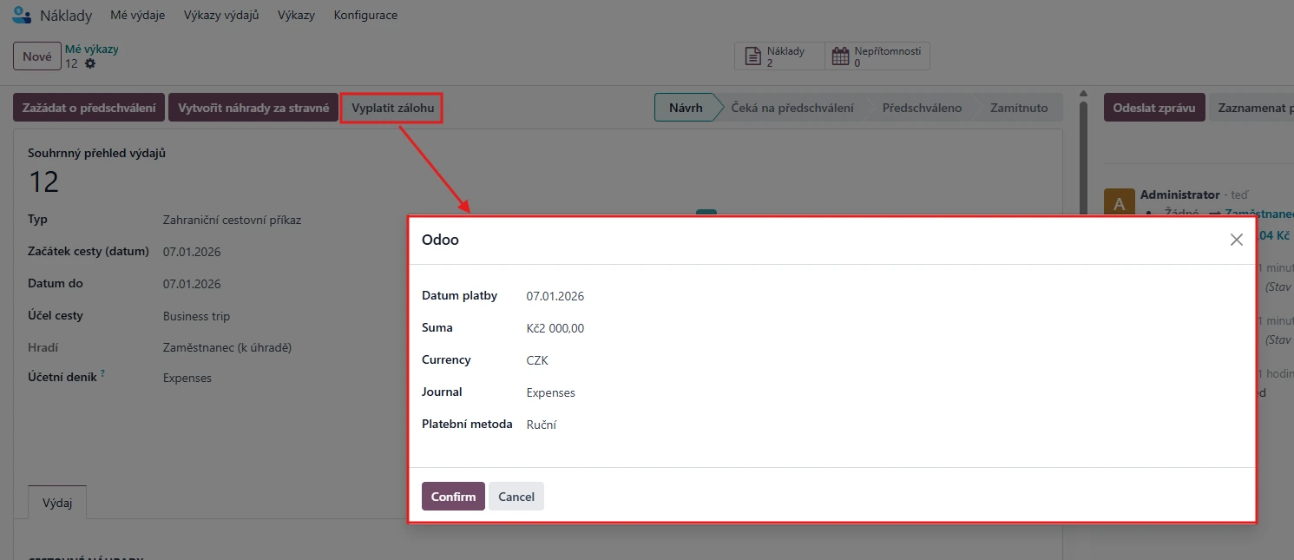The image size is (1294, 560).
Task: Open the Náklady stat button
Action: [x=779, y=56]
